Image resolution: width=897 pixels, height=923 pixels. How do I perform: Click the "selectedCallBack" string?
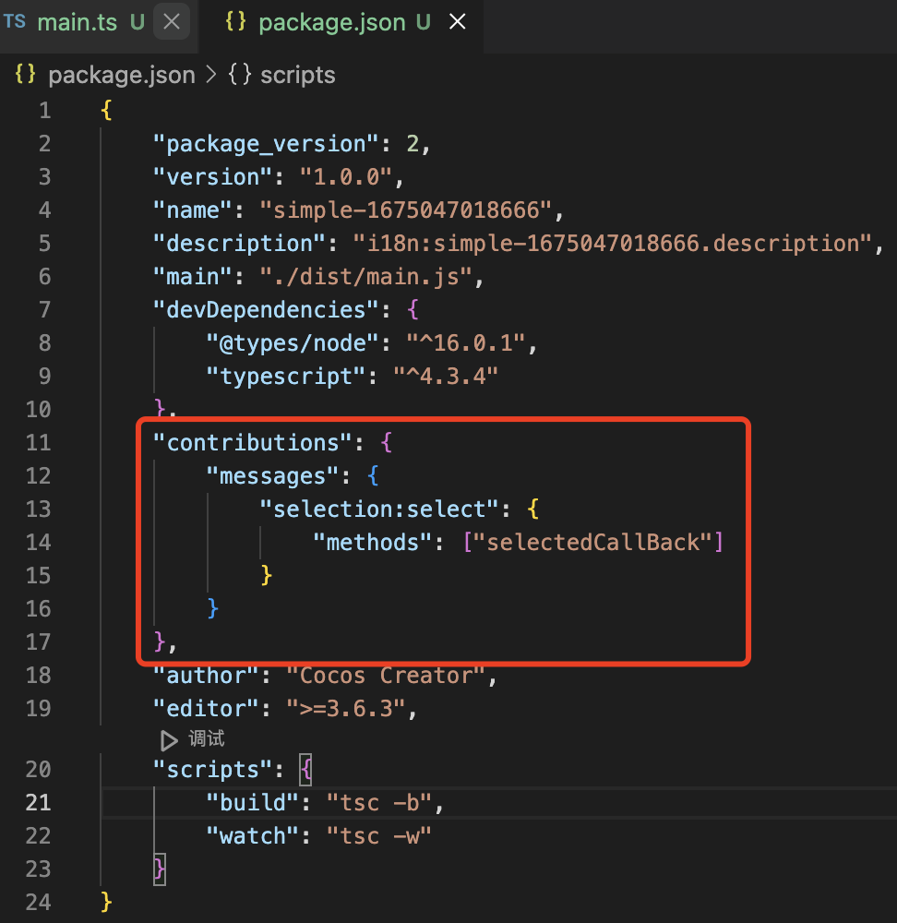pos(592,543)
